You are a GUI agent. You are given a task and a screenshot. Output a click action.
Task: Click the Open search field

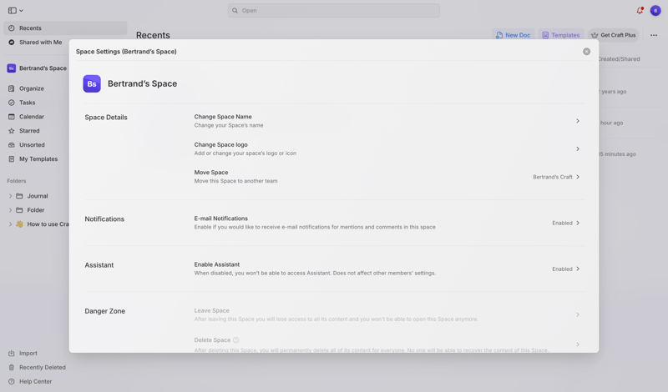pos(334,11)
